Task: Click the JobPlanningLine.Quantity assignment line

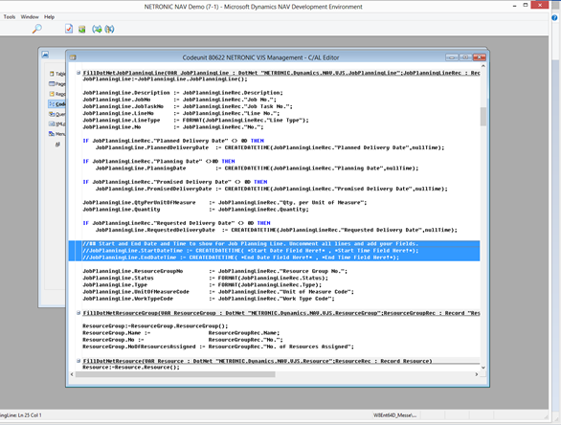Action: (x=195, y=209)
